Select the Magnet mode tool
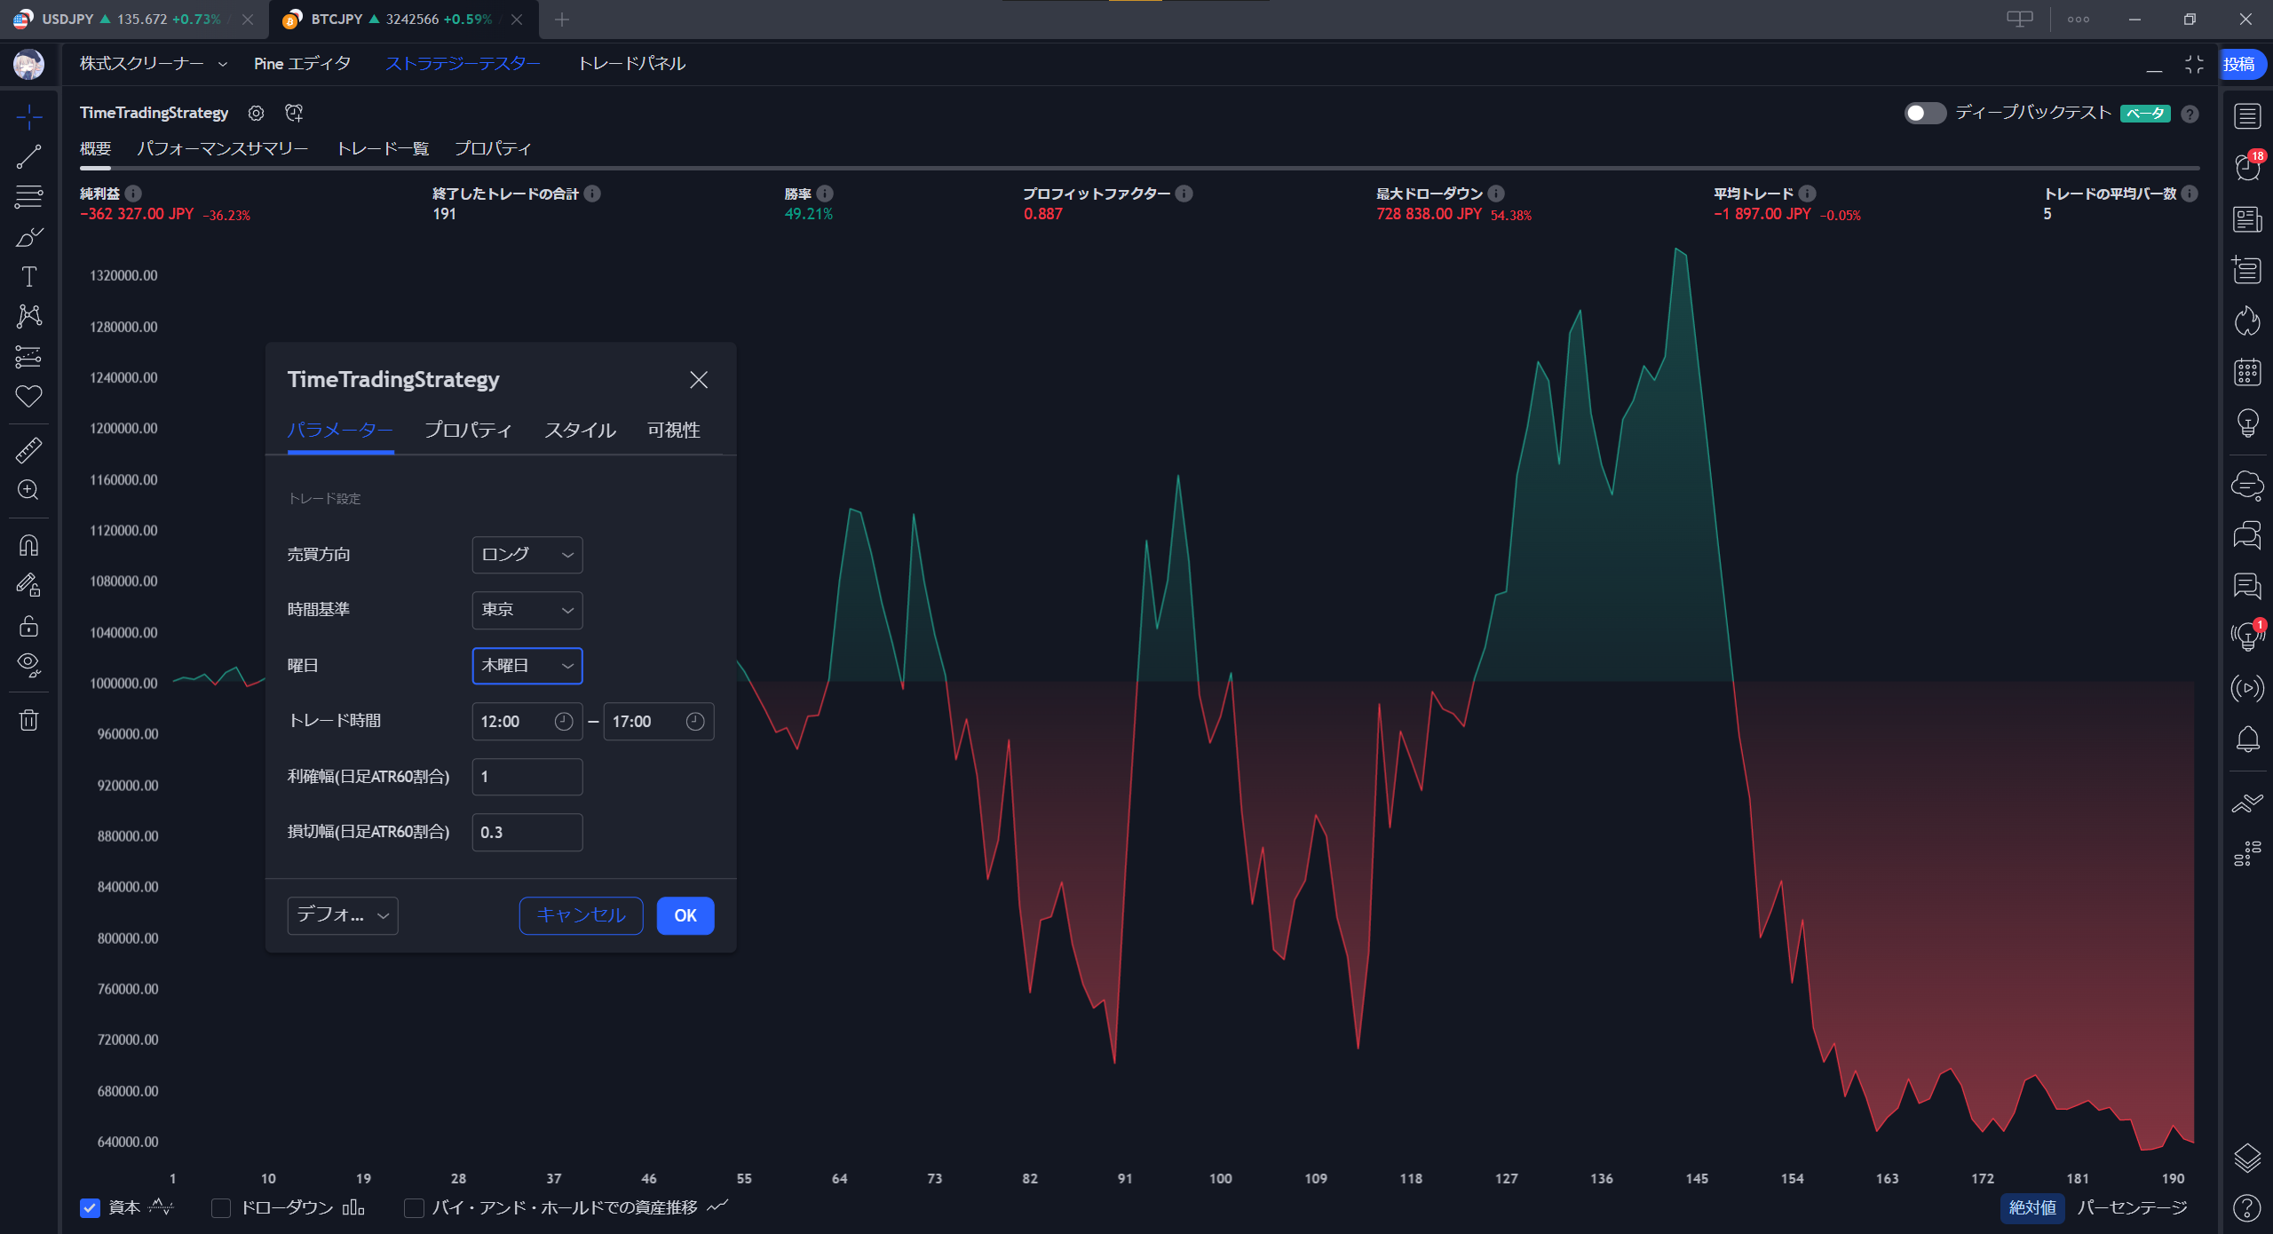Viewport: 2273px width, 1234px height. tap(28, 545)
